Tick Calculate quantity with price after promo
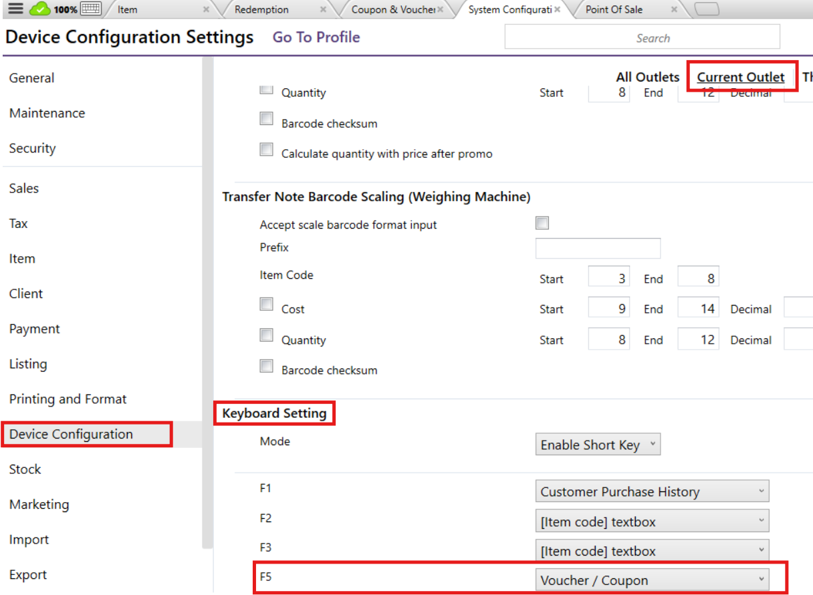The height and width of the screenshot is (595, 813). coord(267,150)
